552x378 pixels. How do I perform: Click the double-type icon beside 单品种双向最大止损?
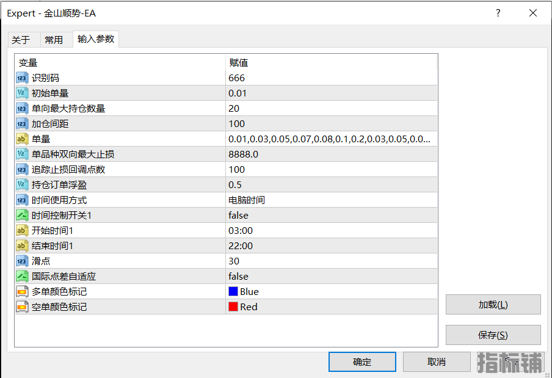click(x=22, y=154)
